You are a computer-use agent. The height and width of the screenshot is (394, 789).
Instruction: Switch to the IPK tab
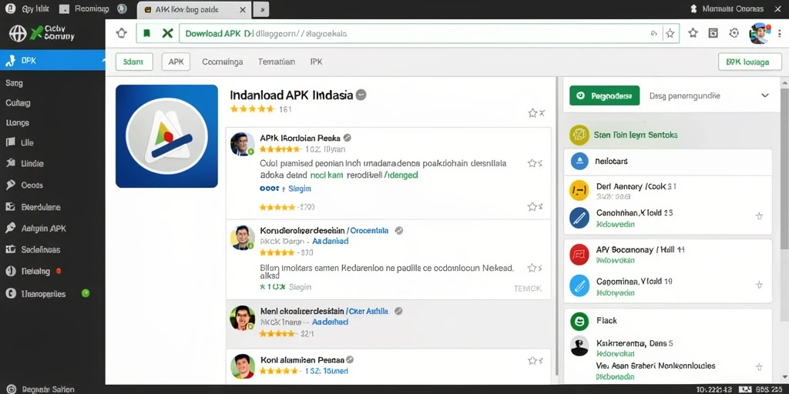point(316,62)
